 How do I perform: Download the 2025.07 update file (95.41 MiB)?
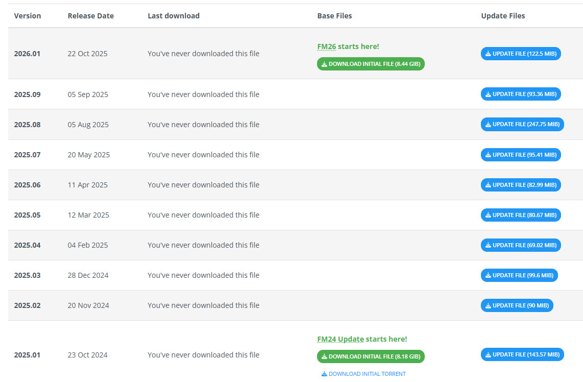click(521, 155)
